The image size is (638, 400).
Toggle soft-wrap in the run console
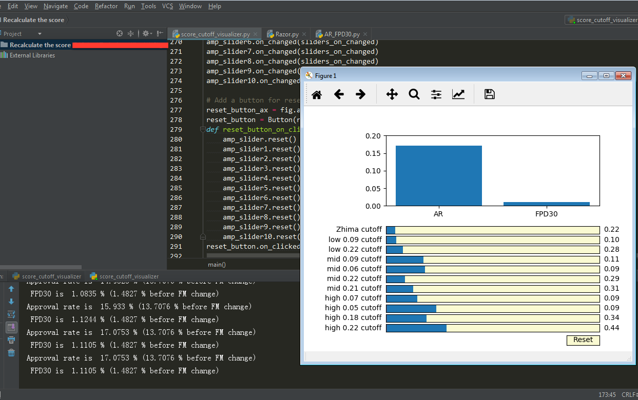tap(11, 314)
